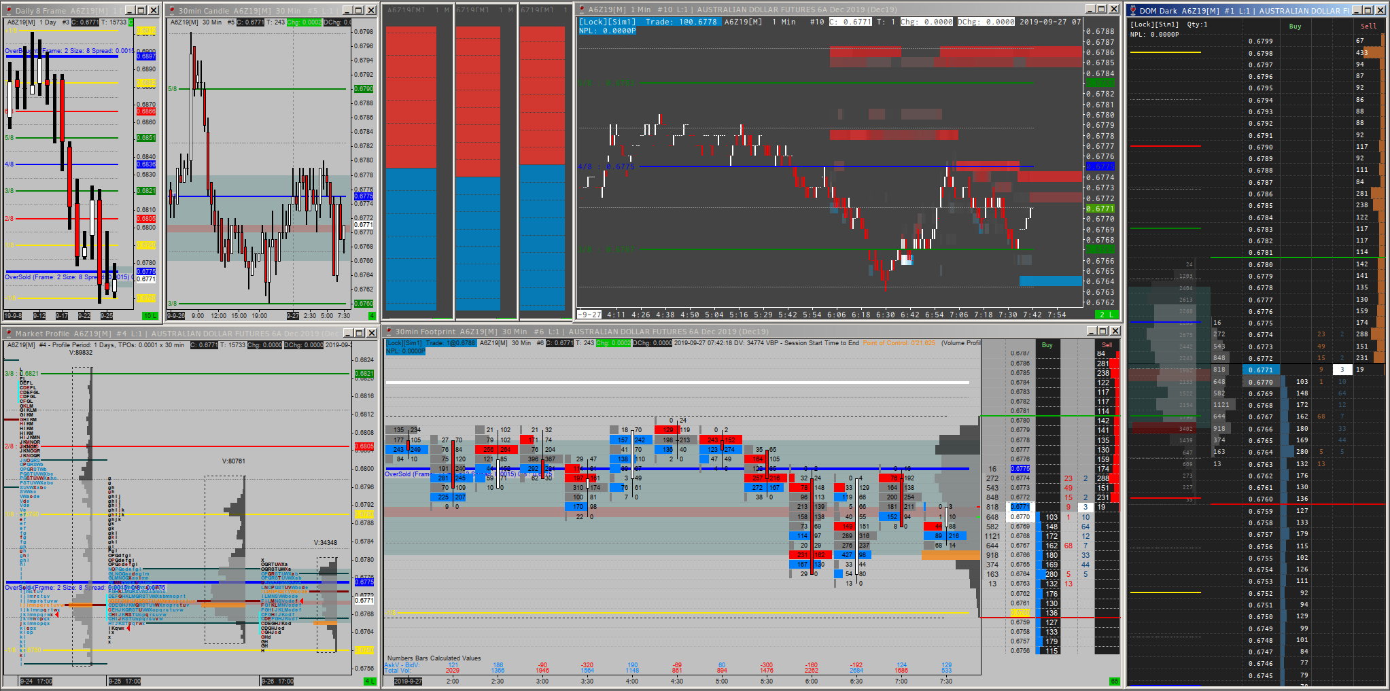Click the Daily 8 Frame window's wine-glass icon

point(9,10)
